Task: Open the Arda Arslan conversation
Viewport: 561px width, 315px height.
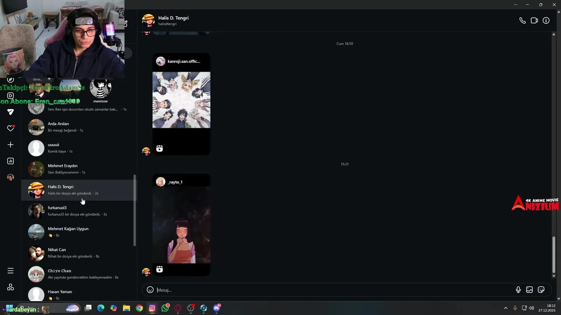Action: 79,127
